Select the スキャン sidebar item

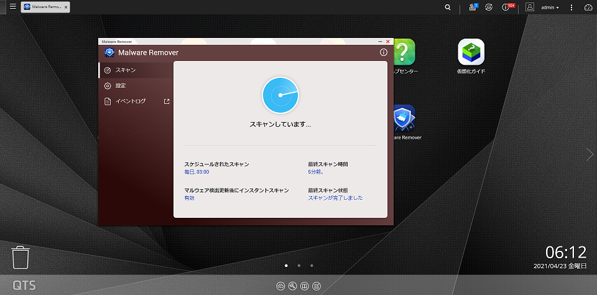tap(136, 70)
